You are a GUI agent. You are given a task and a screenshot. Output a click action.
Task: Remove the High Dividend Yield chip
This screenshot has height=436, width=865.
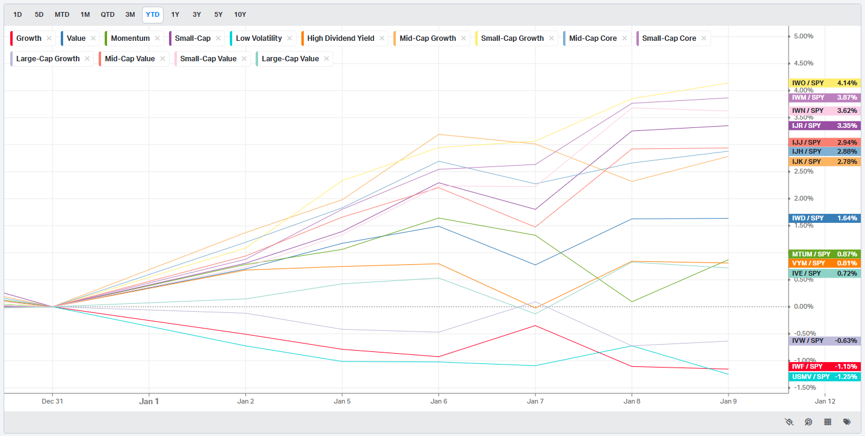coord(382,38)
